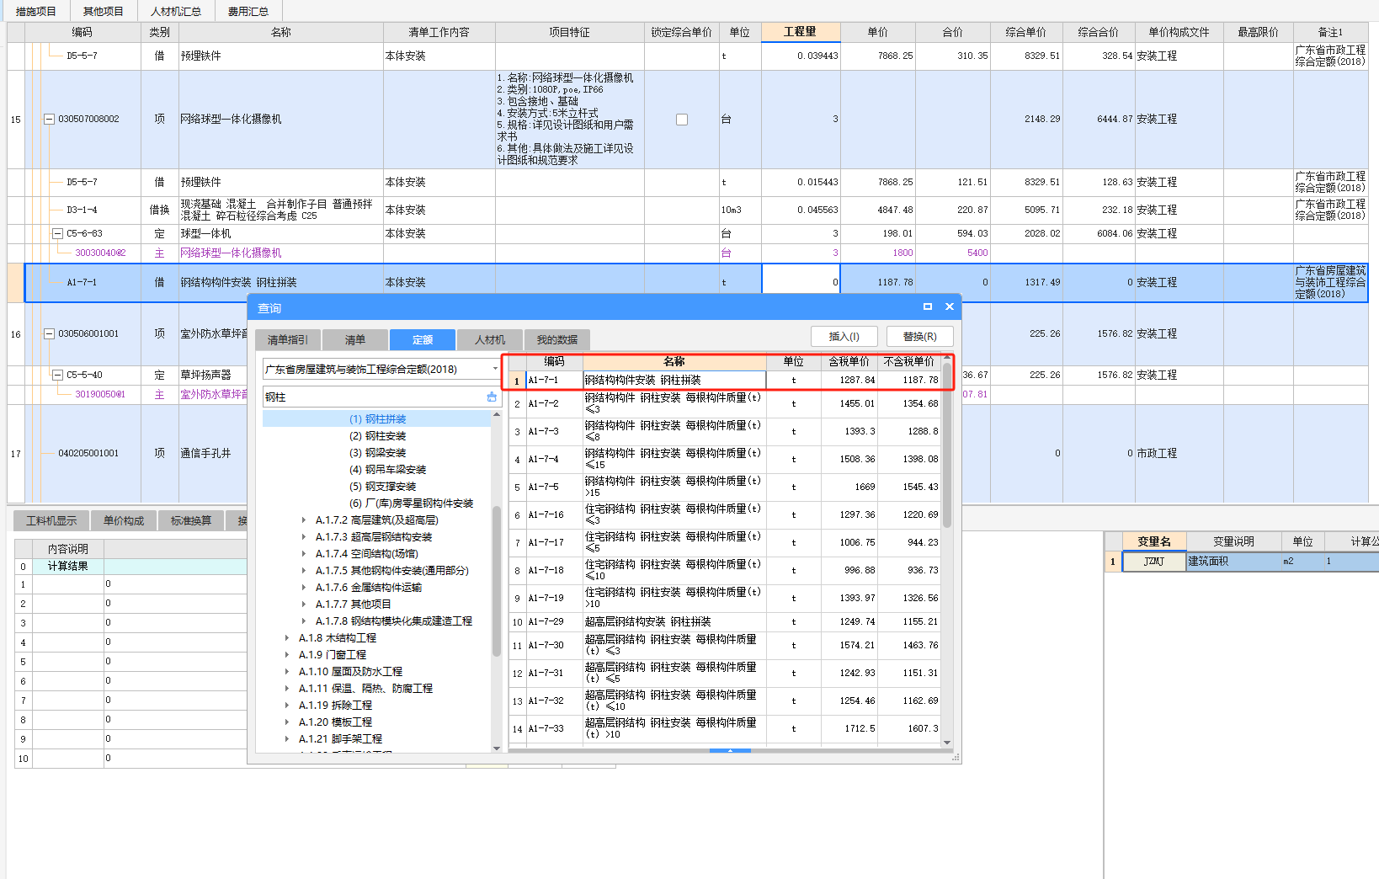Image resolution: width=1379 pixels, height=879 pixels.
Task: Click the JZMJ variable name cell
Action: [x=1153, y=562]
